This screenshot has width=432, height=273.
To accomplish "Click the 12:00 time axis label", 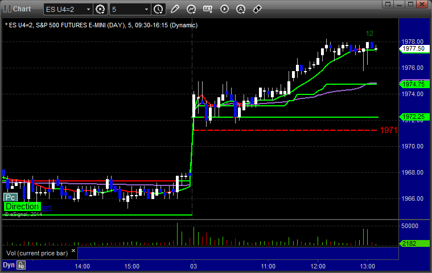I will [x=318, y=266].
